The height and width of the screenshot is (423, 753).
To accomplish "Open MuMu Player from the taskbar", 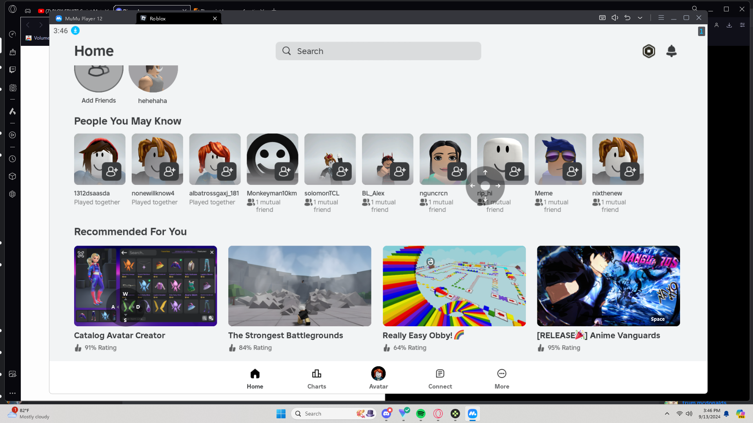I will [x=473, y=414].
